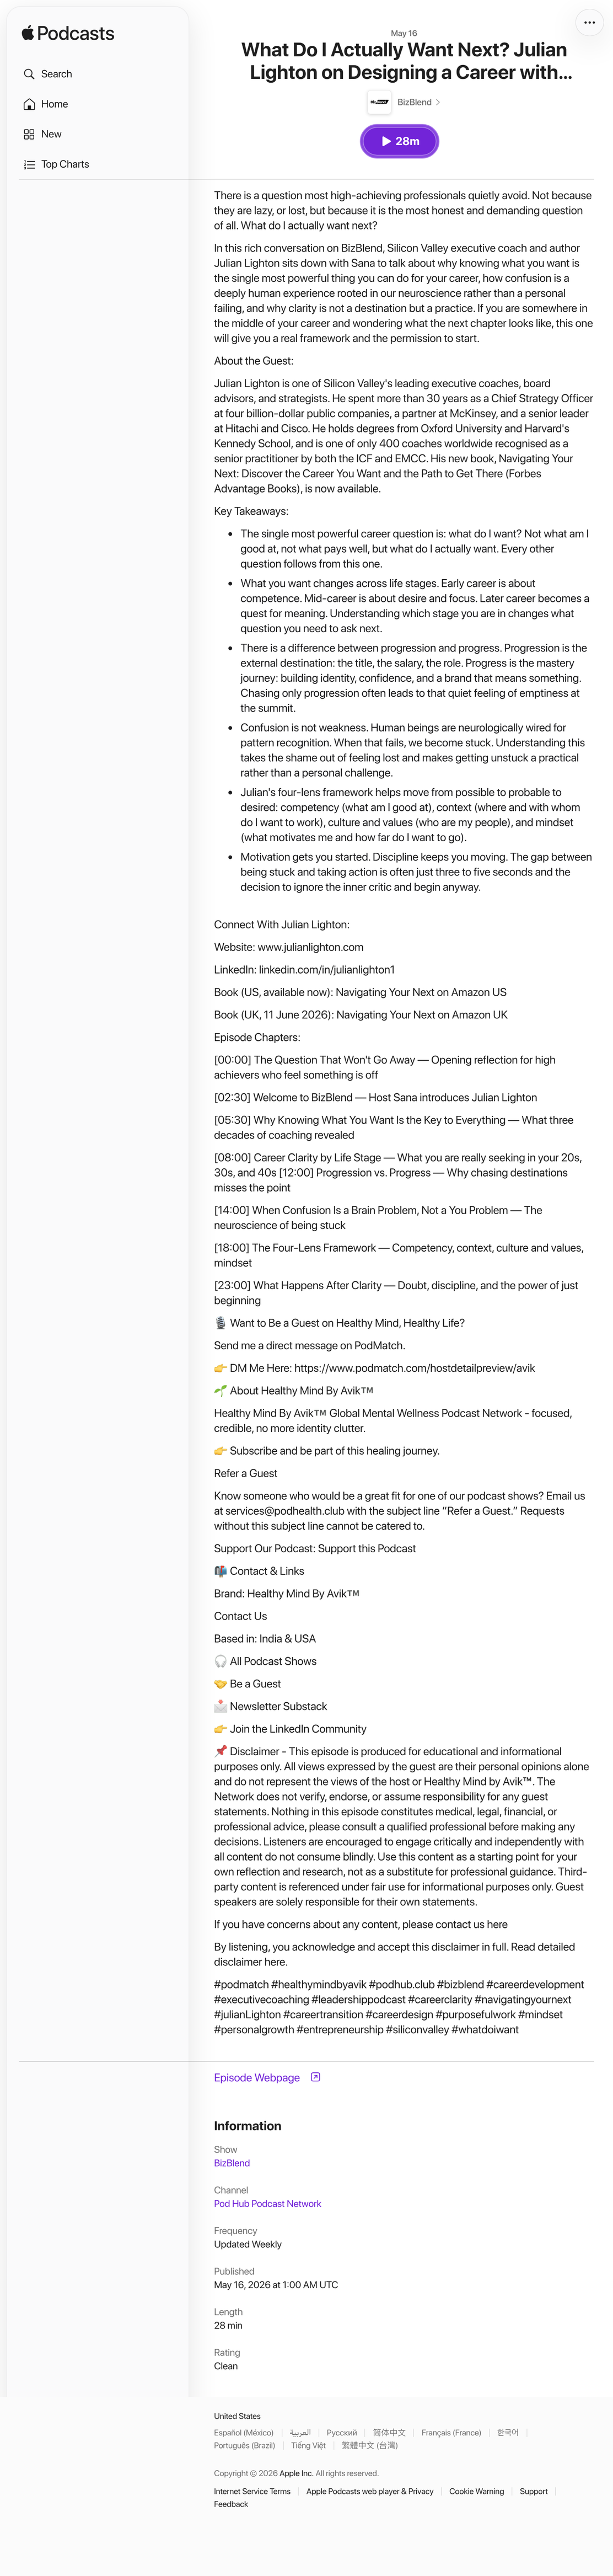Play the 28m episode
The height and width of the screenshot is (2576, 613).
point(399,141)
